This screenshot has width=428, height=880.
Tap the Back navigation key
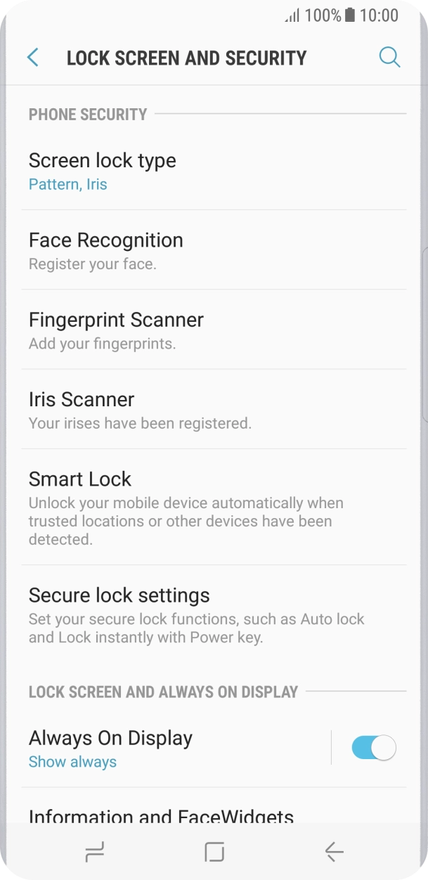[x=332, y=851]
